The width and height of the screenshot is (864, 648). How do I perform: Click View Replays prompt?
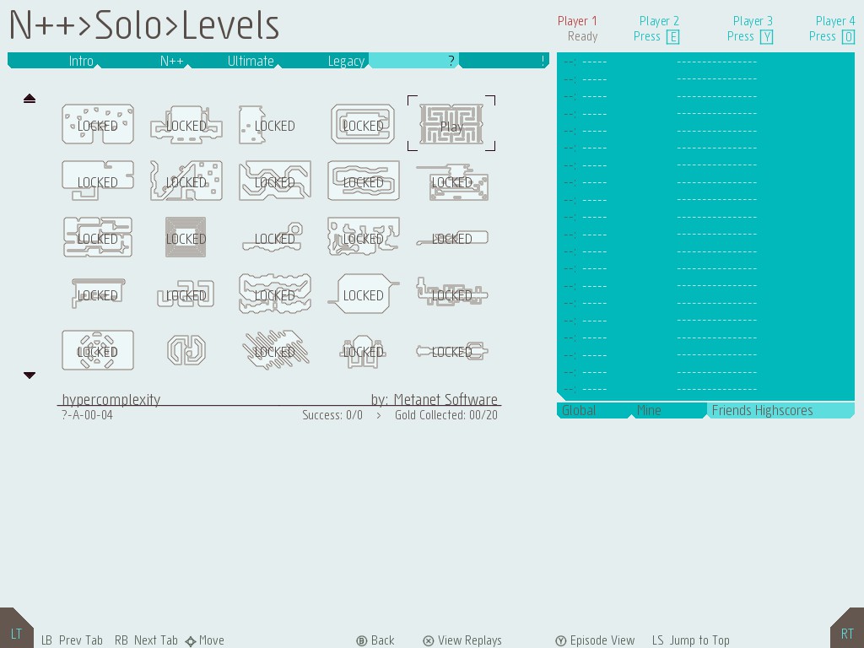[462, 640]
